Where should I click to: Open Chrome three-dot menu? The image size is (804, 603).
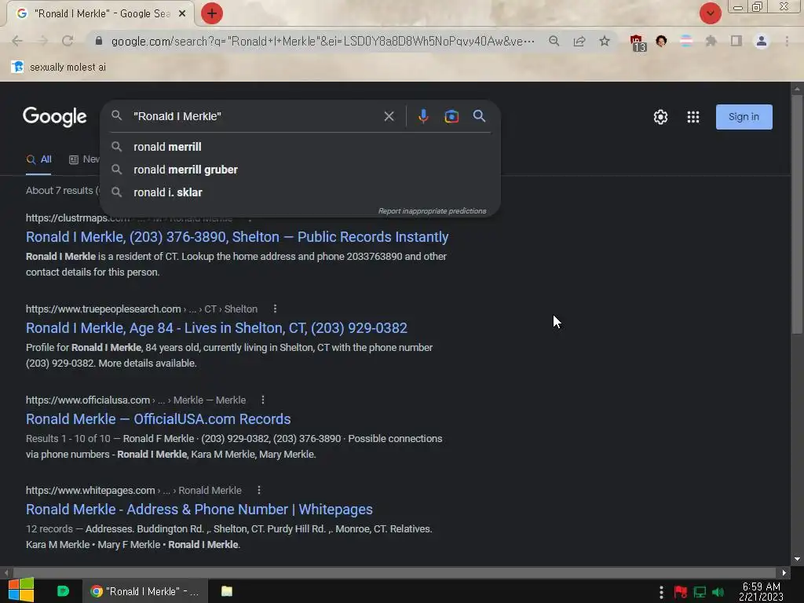[x=787, y=41]
